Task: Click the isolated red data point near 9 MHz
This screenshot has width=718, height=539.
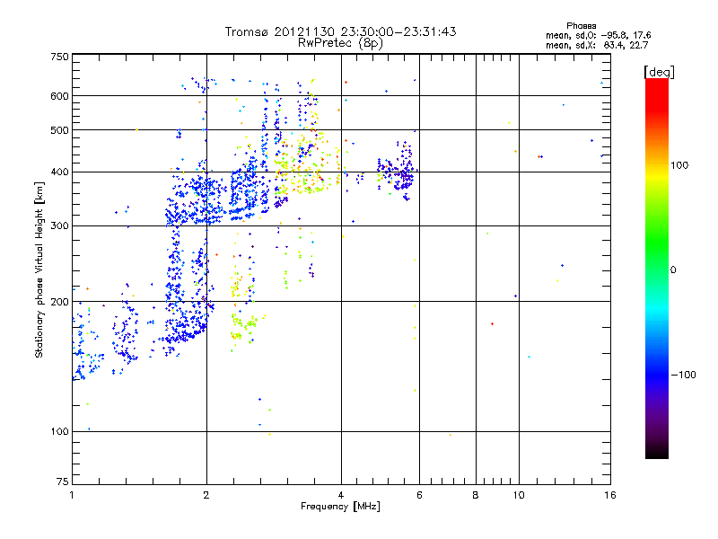Action: (492, 324)
